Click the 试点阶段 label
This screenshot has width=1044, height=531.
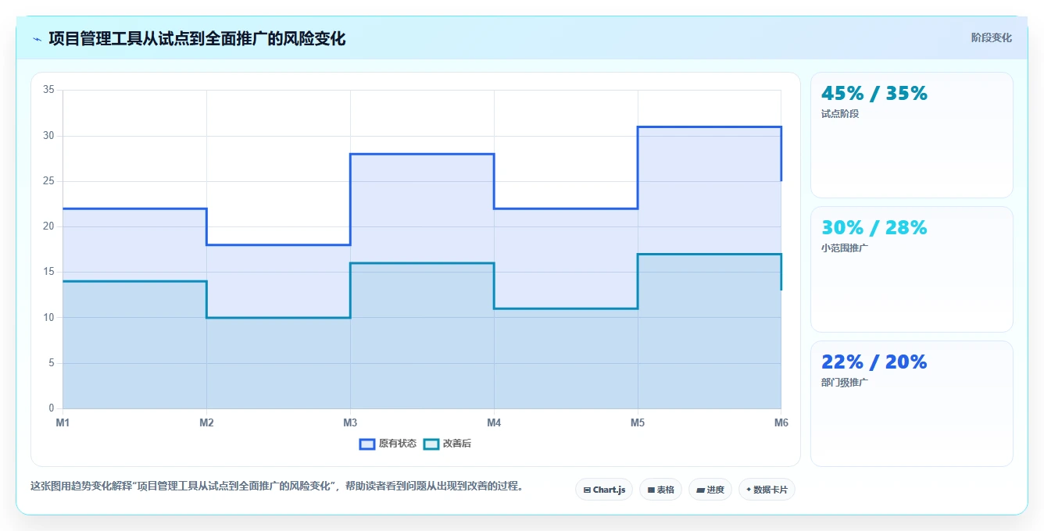tap(840, 114)
